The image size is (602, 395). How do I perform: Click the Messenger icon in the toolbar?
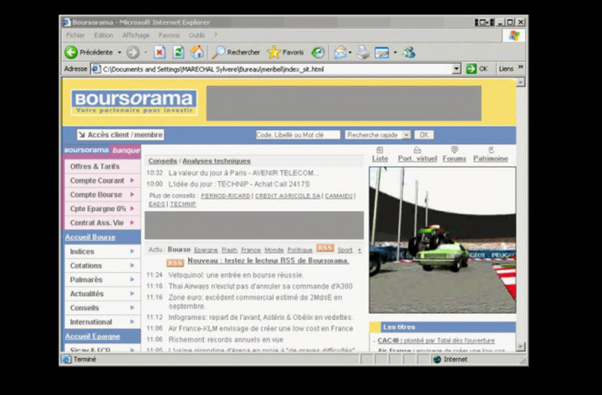click(x=409, y=52)
